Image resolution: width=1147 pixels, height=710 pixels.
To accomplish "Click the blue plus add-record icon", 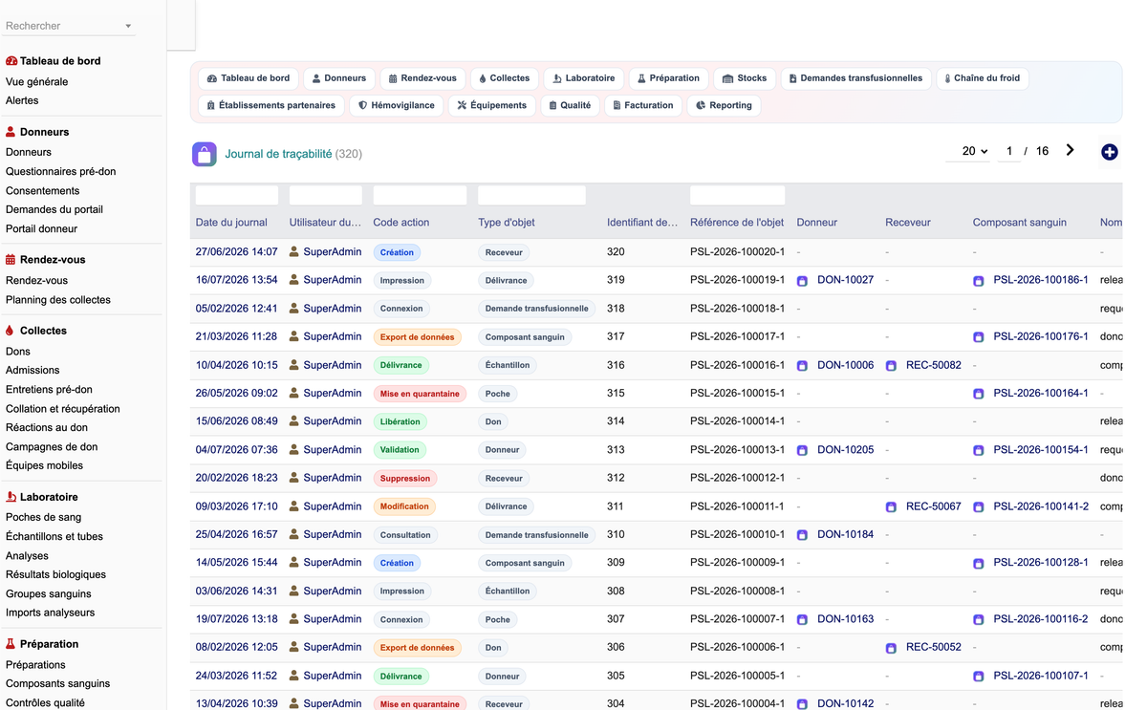I will tap(1109, 152).
